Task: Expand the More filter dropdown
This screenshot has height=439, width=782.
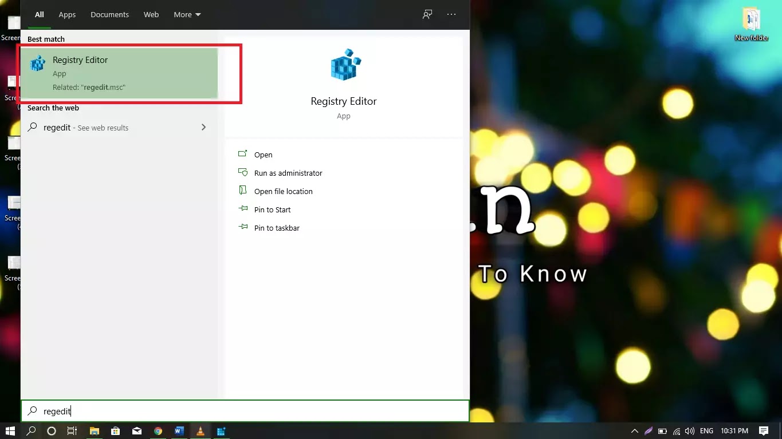Action: (x=187, y=14)
